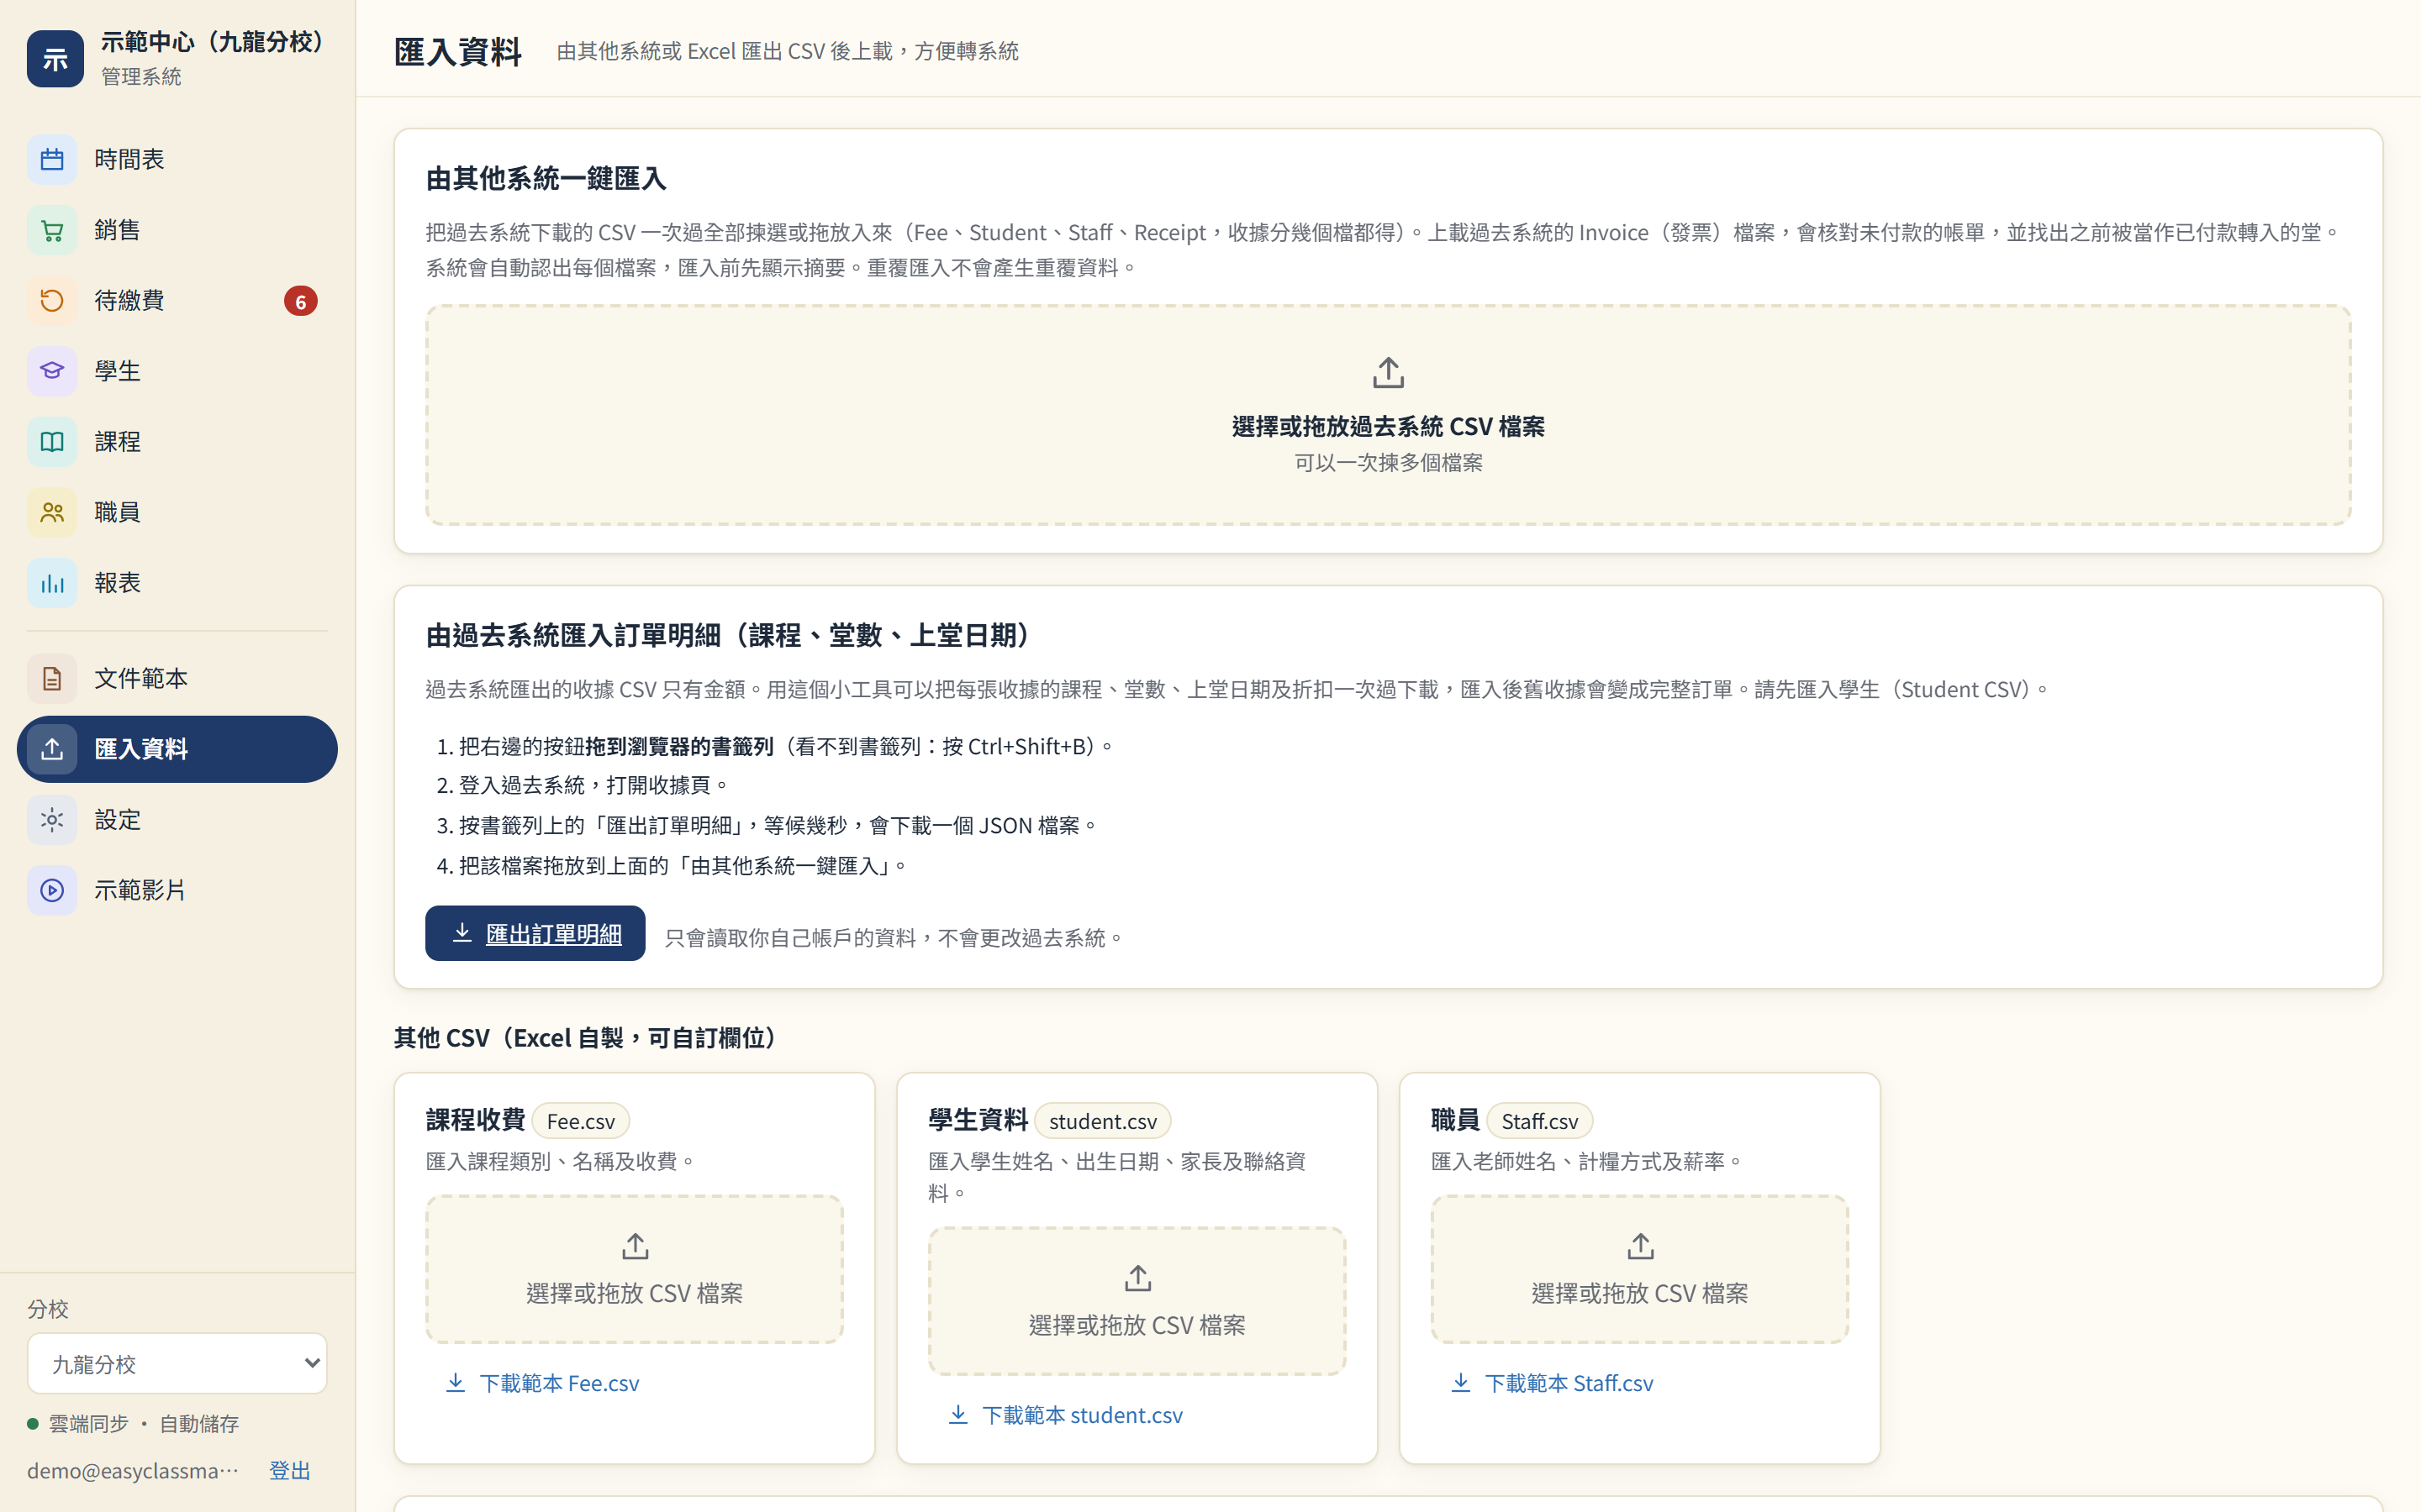The height and width of the screenshot is (1512, 2421).
Task: Click the student.csv tag label
Action: point(1102,1121)
